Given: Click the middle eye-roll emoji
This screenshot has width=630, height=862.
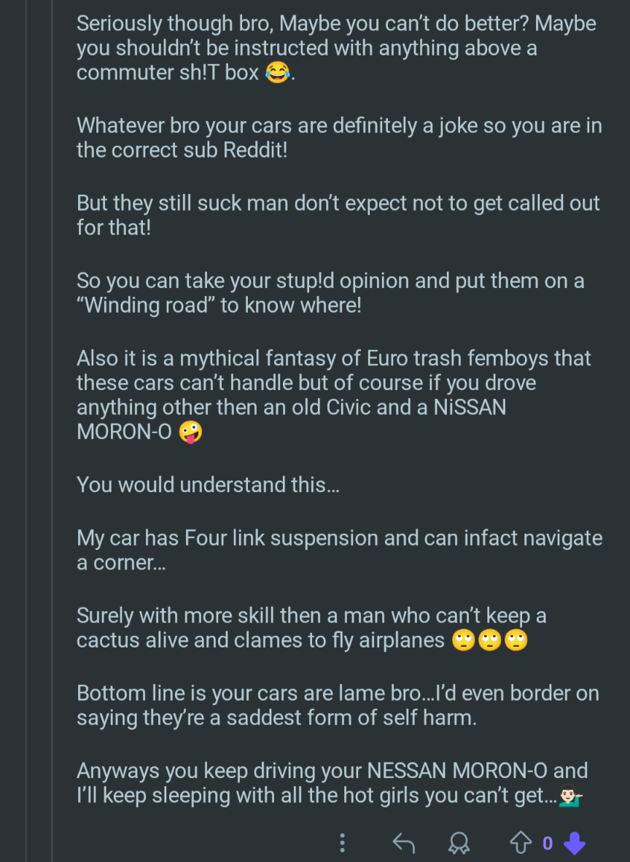Looking at the screenshot, I should pos(490,640).
